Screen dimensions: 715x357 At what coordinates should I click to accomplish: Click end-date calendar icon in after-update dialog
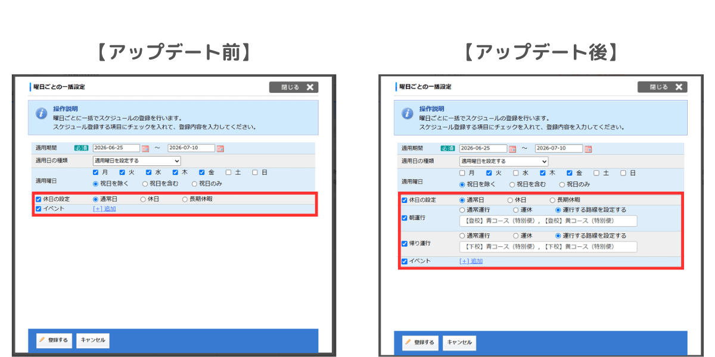click(x=588, y=149)
